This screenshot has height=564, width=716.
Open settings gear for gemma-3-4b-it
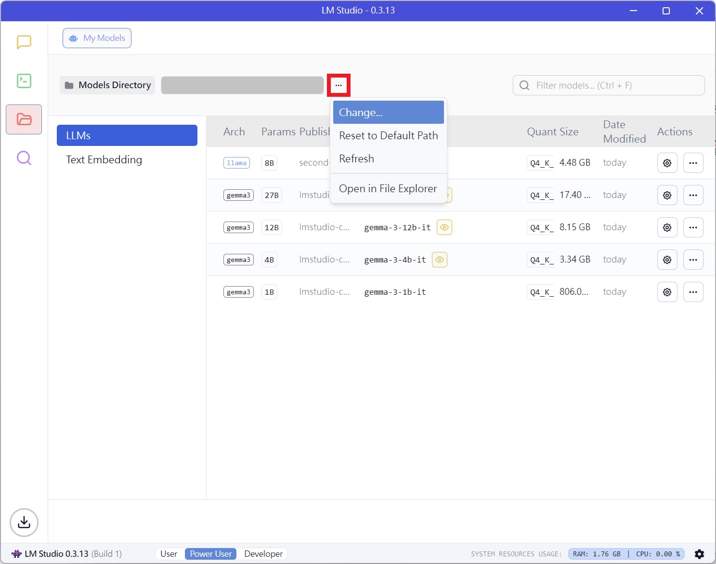tap(667, 260)
